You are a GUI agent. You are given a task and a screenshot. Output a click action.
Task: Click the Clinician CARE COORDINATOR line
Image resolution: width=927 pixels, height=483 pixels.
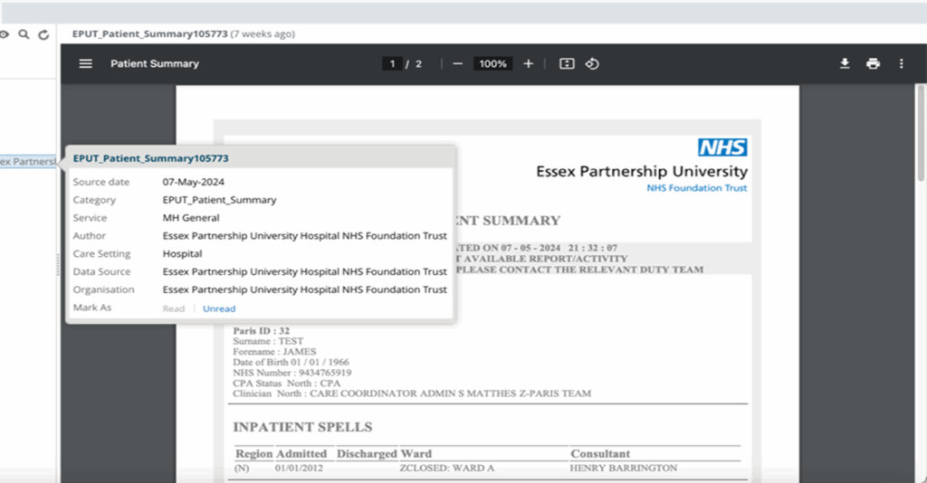[412, 393]
